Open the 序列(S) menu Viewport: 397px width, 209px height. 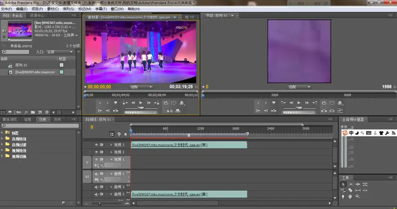[x=68, y=9]
